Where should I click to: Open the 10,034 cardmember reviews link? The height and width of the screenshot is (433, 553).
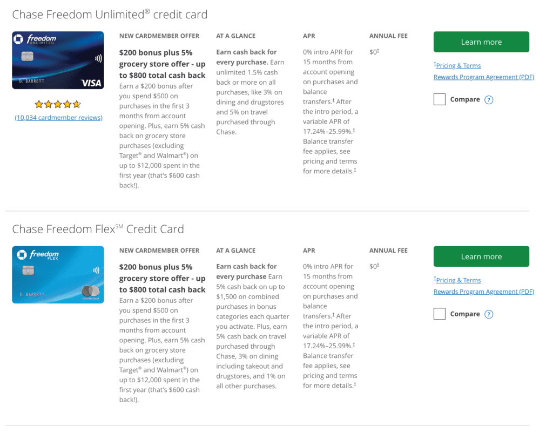(58, 117)
